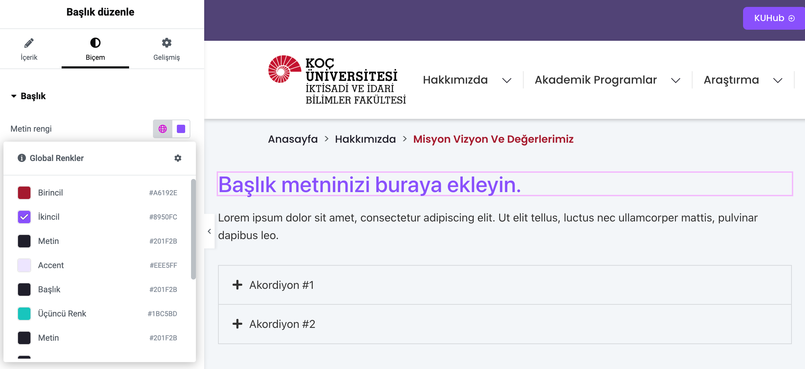Open Global Renkler settings gear
Screen dimensions: 805x369
pyautogui.click(x=178, y=158)
